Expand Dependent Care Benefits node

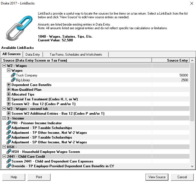[x=9, y=85]
